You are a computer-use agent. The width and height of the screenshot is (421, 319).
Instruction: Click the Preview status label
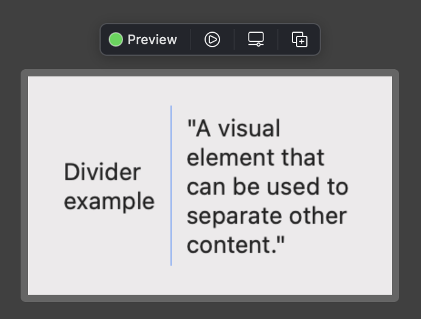152,40
